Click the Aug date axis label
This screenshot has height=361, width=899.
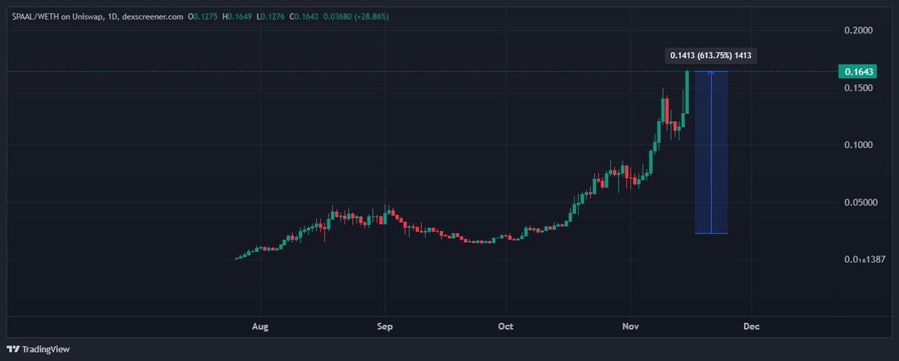[x=261, y=327]
